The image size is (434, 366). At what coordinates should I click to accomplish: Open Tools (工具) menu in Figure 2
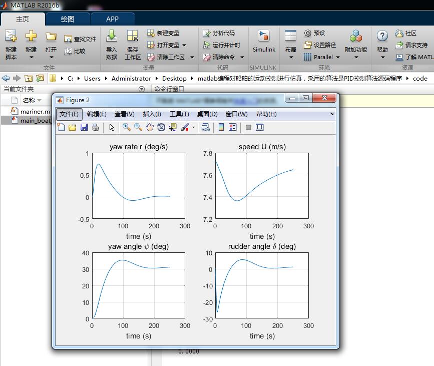tap(179, 114)
